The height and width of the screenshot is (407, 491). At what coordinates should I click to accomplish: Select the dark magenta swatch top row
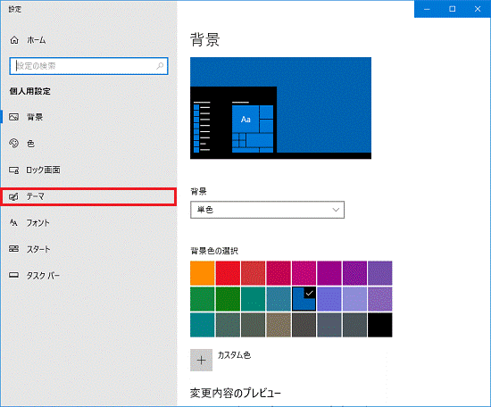tap(329, 273)
